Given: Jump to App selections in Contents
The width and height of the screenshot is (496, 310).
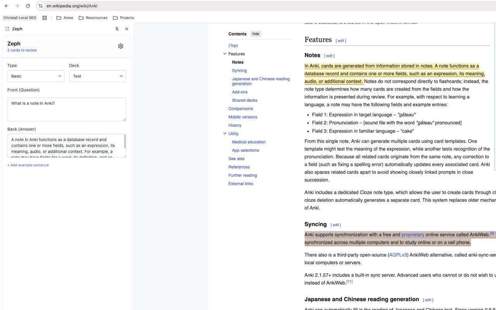Looking at the screenshot, I should click(246, 150).
